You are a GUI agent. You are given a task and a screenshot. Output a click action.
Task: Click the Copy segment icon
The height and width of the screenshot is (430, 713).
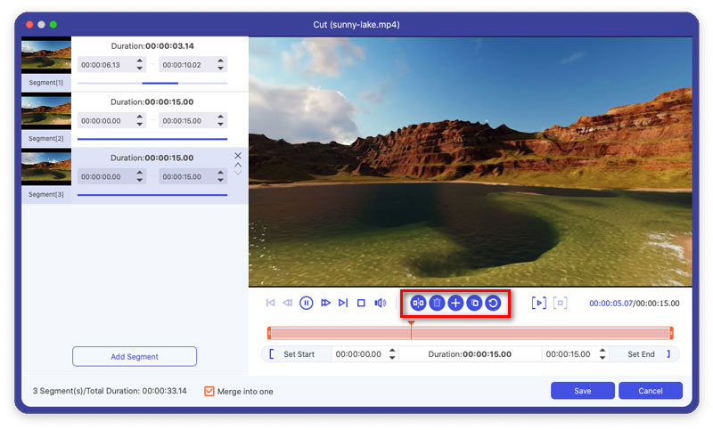(x=474, y=304)
